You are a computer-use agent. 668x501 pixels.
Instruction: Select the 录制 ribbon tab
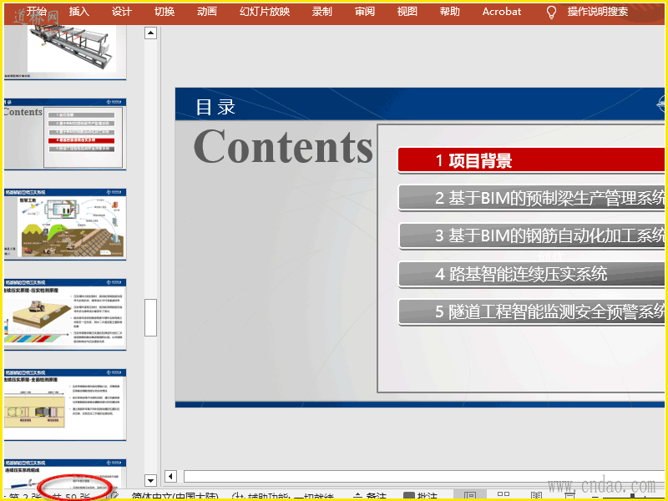pos(322,12)
